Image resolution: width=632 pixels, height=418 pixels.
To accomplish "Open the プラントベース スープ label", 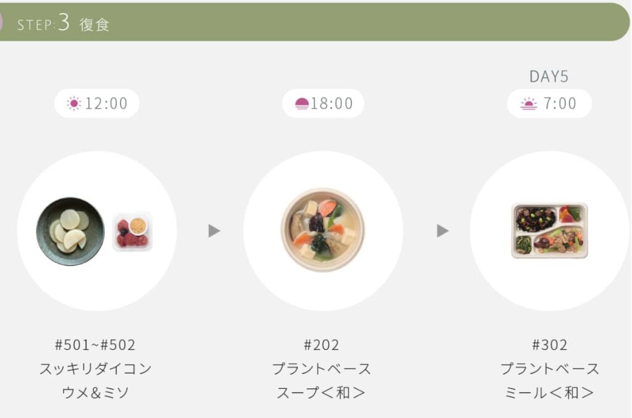I will [321, 380].
